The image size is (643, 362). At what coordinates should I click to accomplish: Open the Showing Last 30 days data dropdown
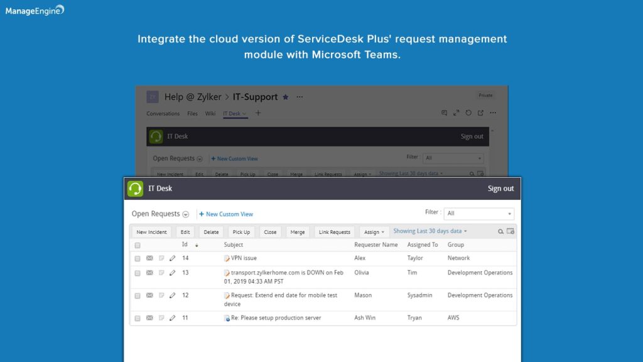(x=430, y=231)
